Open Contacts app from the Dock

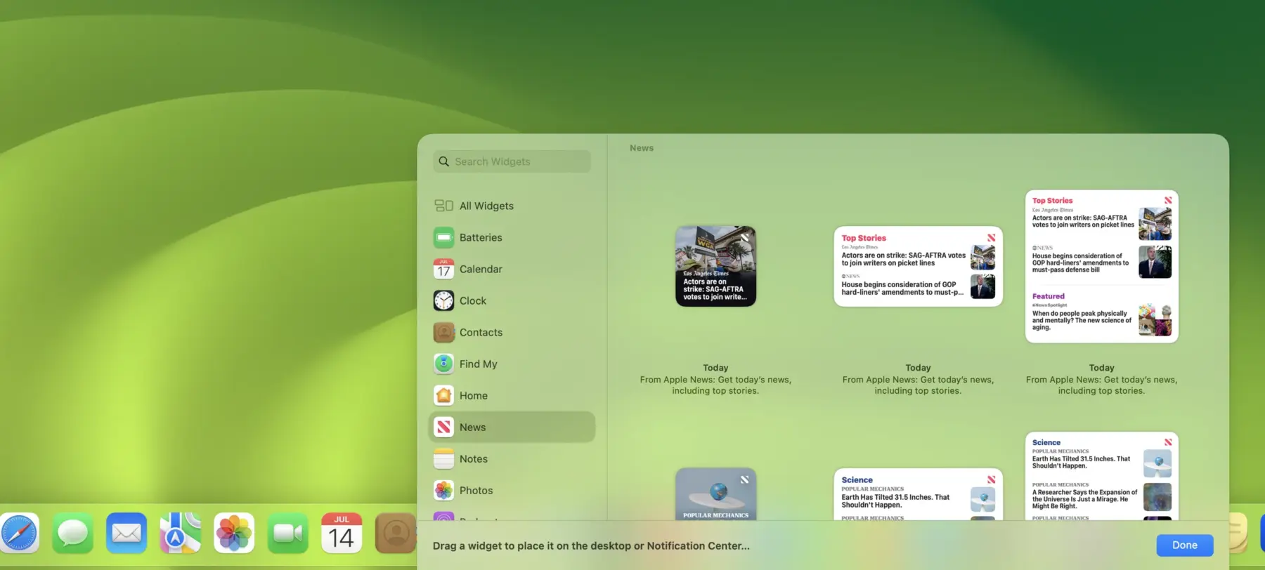coord(396,533)
